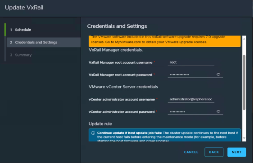Click the vCenter administrator account username label

(x=122, y=99)
